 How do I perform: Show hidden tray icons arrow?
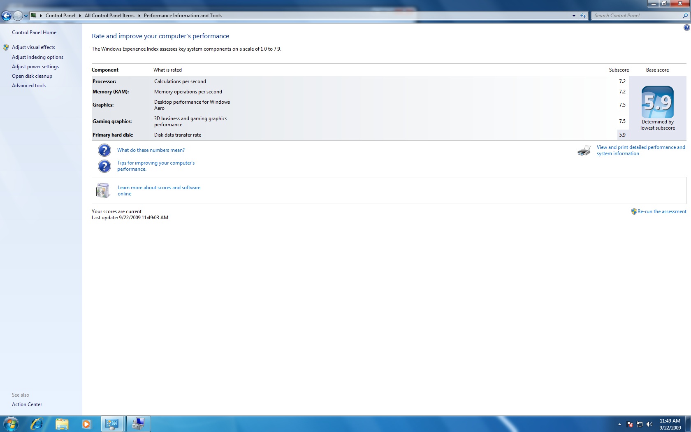point(619,424)
